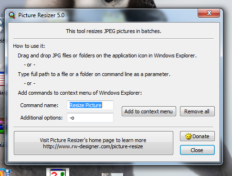Click the 'Picture Resizer 5.0' window title
The width and height of the screenshot is (232, 176).
coord(42,15)
